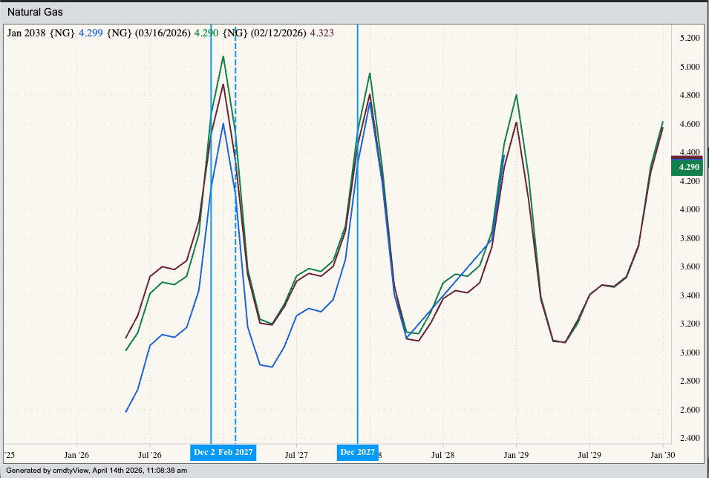Select the (02/12/2026) legend series date
This screenshot has height=478, width=709.
tap(278, 33)
